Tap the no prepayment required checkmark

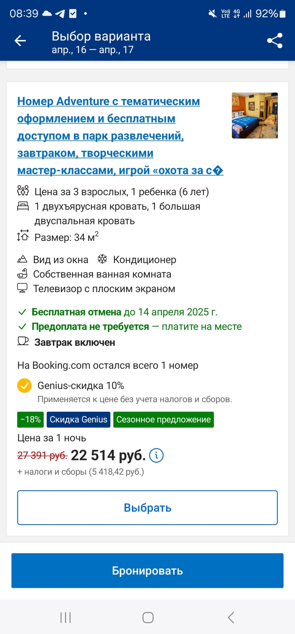click(23, 327)
